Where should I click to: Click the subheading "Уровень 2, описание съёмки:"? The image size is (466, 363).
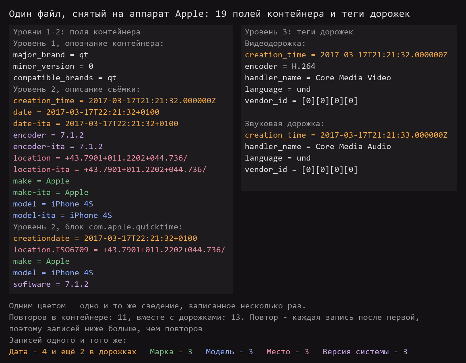(x=77, y=89)
